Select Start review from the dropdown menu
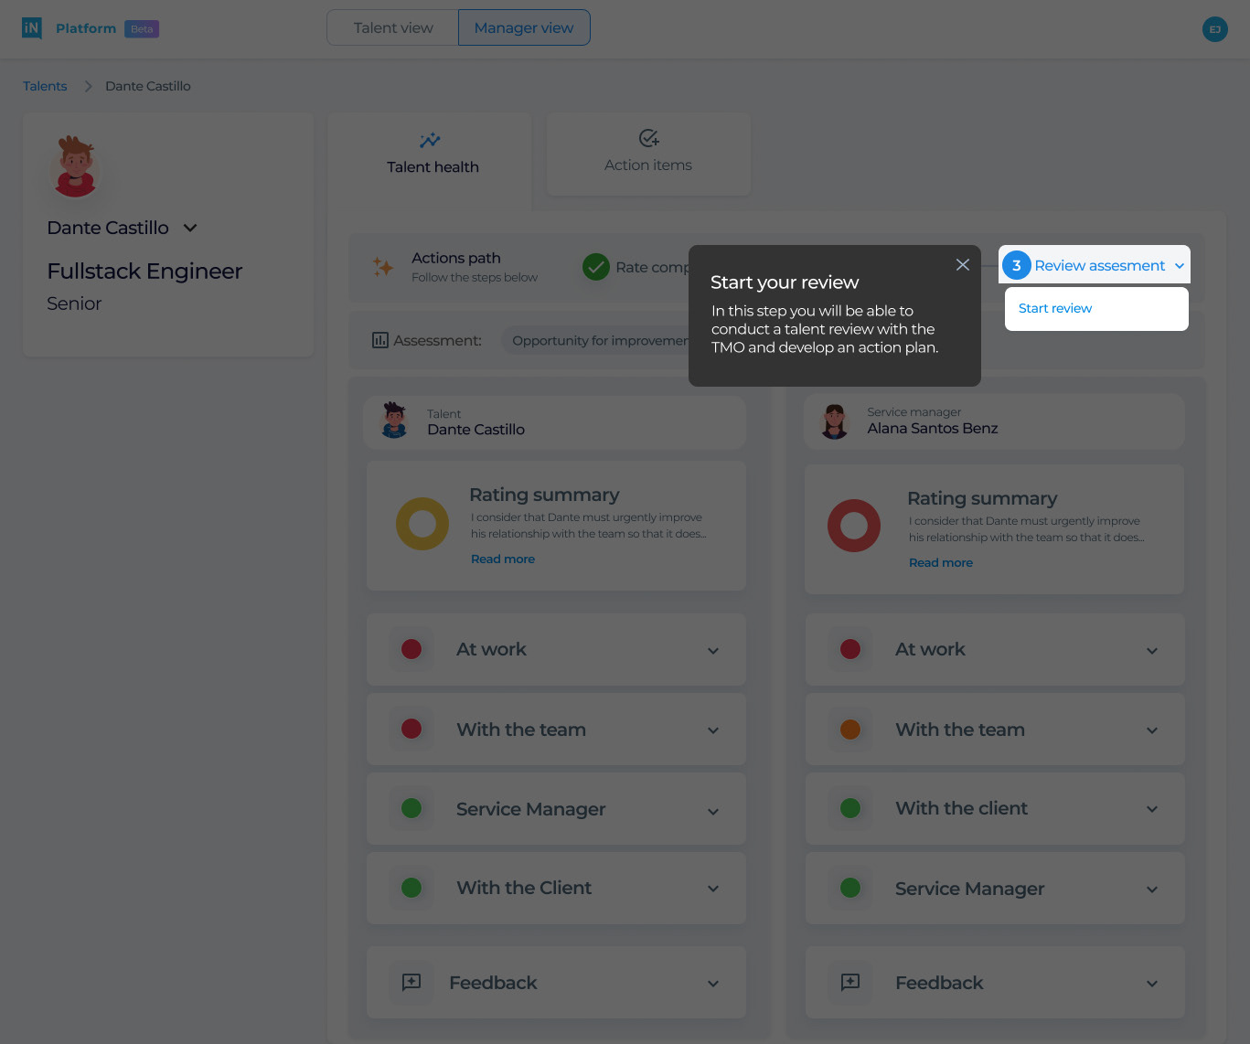Screen dimensions: 1250x1044 pos(1055,308)
